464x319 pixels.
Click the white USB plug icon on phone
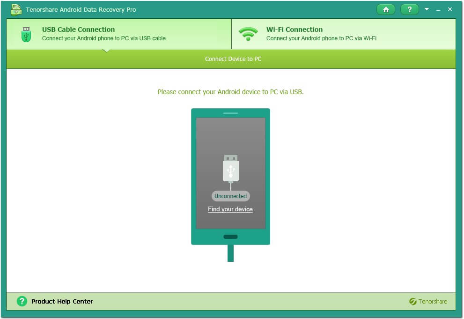click(x=230, y=168)
